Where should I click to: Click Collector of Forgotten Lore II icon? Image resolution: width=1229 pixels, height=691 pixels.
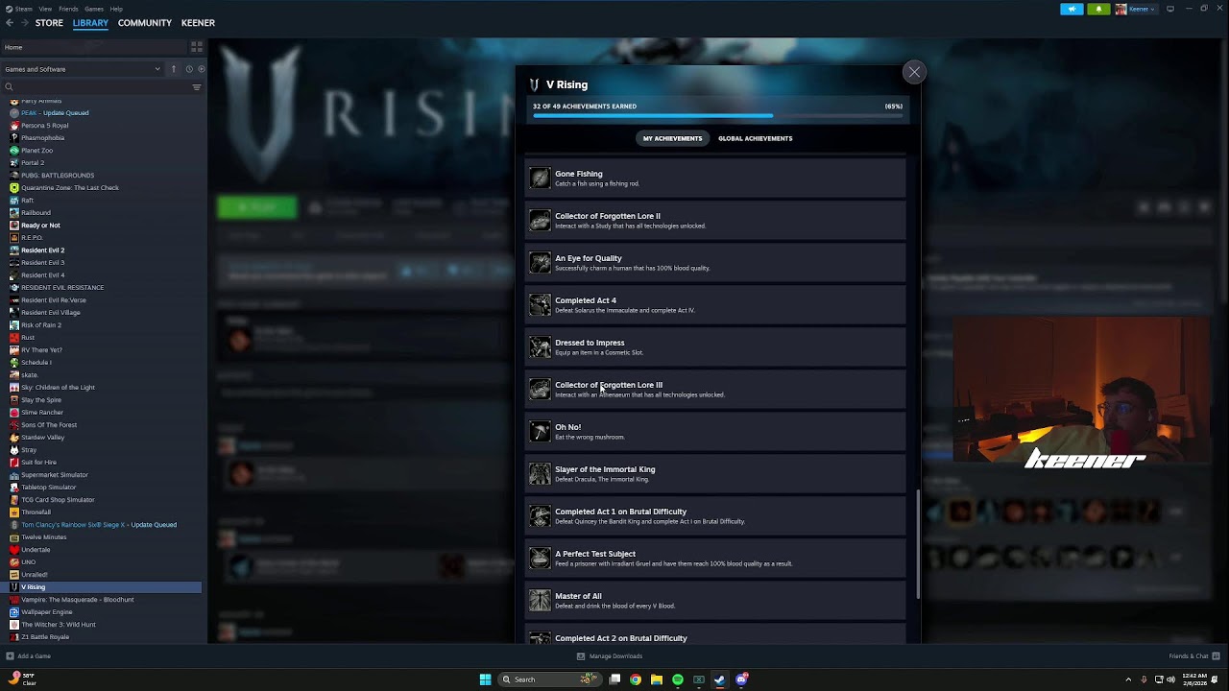(x=541, y=220)
